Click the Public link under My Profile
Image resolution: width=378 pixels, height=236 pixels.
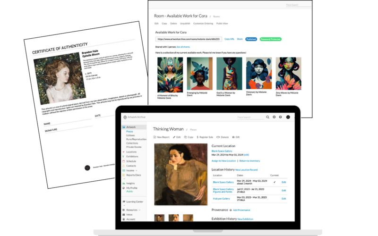(x=129, y=192)
